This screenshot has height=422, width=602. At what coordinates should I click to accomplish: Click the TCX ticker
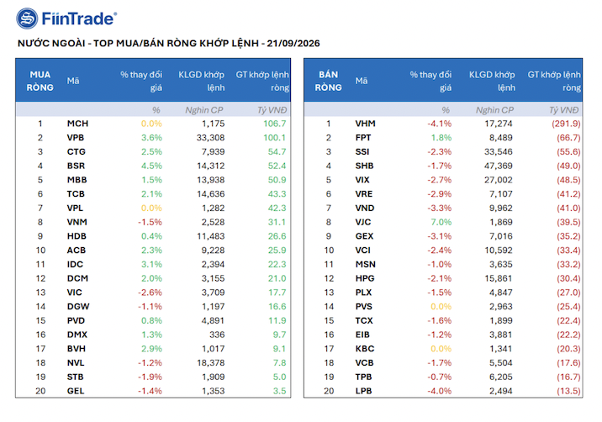coord(364,320)
